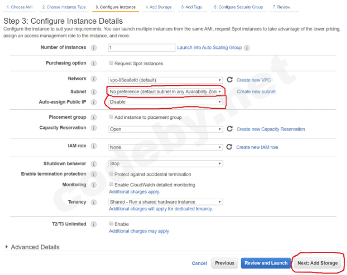This screenshot has height=275, width=347.
Task: Enable CloudWatch detailed monitoring checkbox
Action: tap(111, 185)
